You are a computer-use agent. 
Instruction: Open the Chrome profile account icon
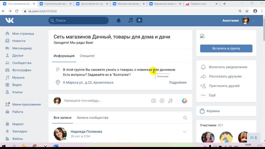255,11
